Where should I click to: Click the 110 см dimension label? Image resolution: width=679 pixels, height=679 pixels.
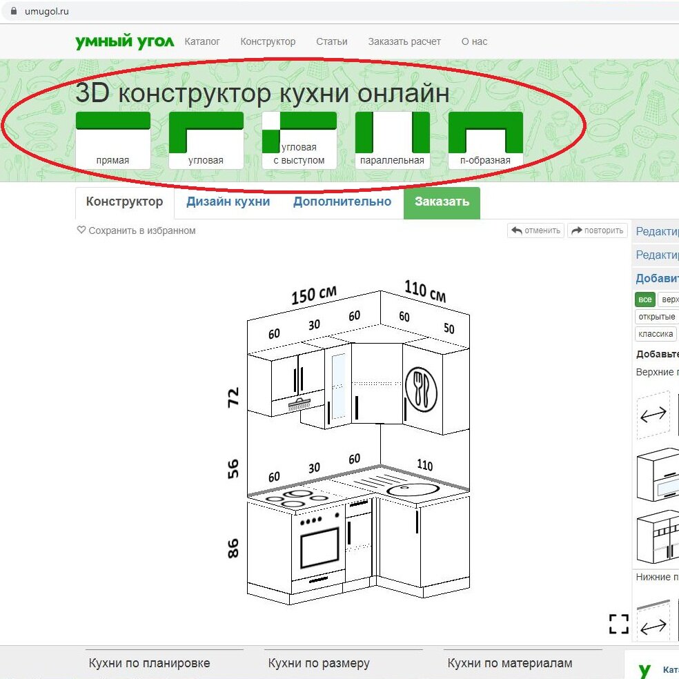tap(425, 291)
